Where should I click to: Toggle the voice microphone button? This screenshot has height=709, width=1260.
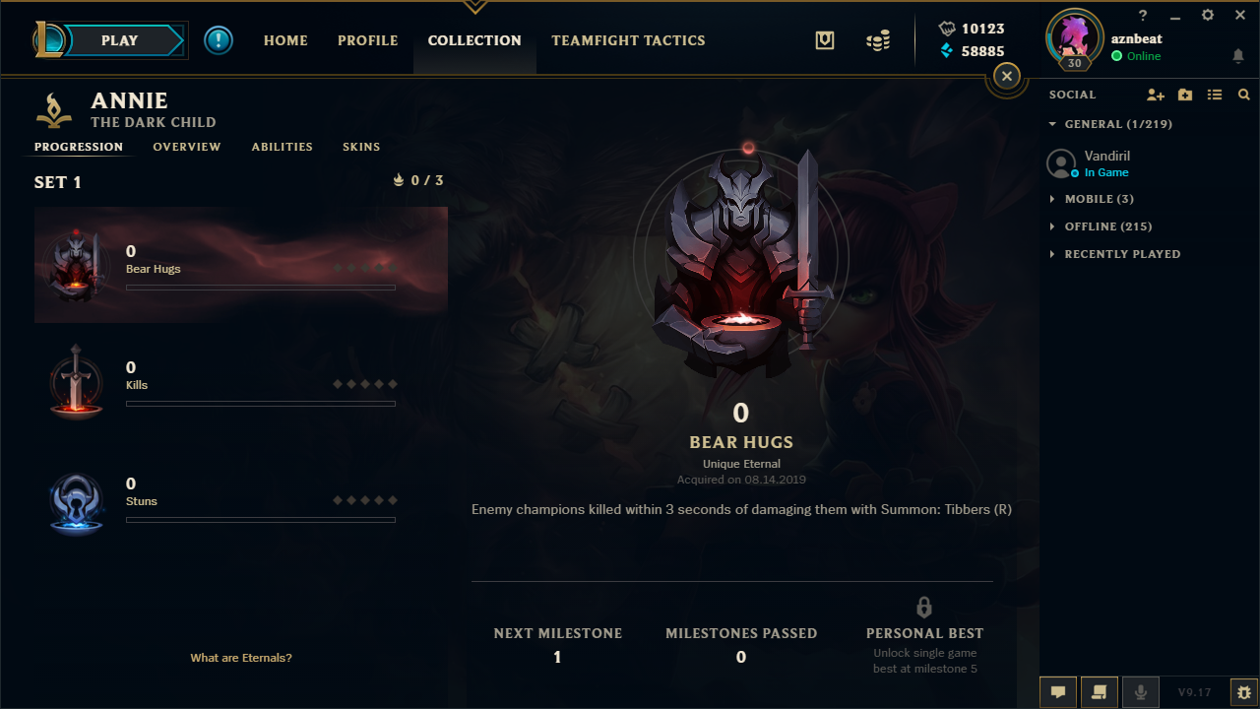(x=1141, y=692)
